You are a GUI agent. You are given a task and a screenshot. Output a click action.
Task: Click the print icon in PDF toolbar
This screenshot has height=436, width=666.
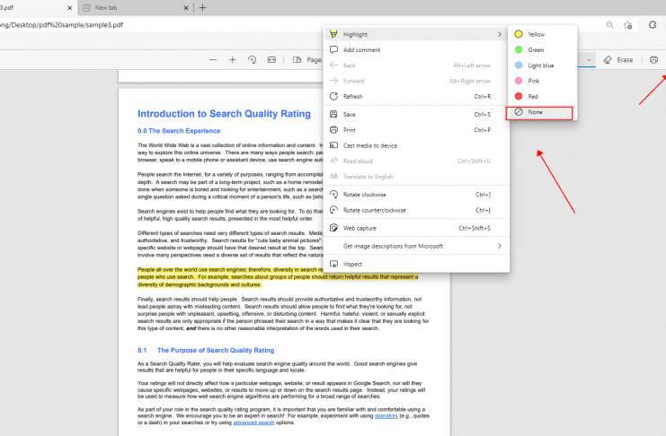pyautogui.click(x=654, y=60)
